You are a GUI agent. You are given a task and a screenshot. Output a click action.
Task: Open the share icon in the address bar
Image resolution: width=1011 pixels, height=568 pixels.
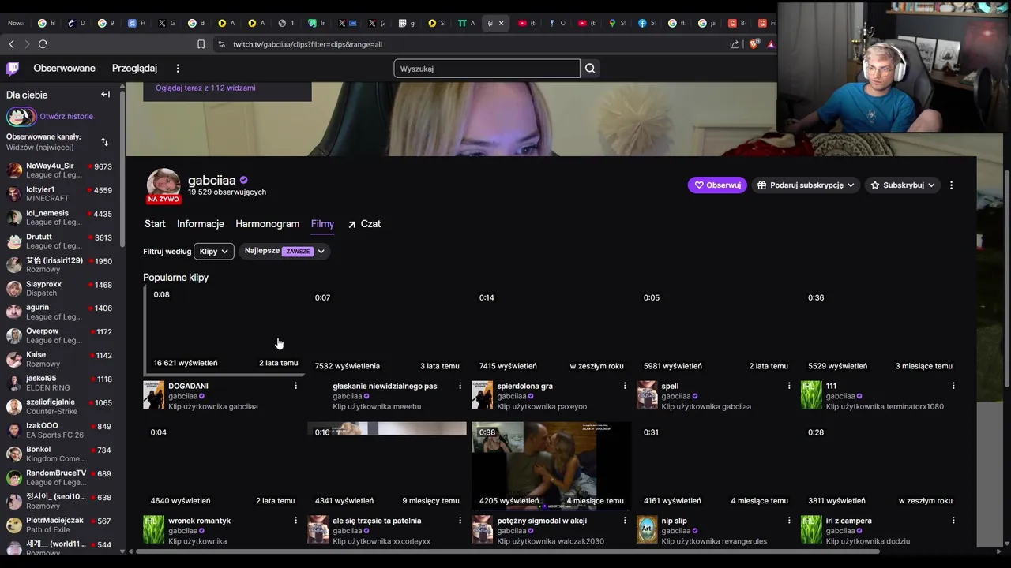coord(735,44)
